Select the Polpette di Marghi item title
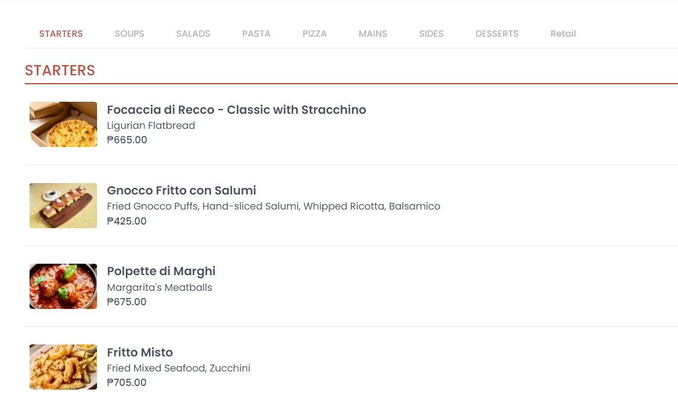 click(x=162, y=272)
